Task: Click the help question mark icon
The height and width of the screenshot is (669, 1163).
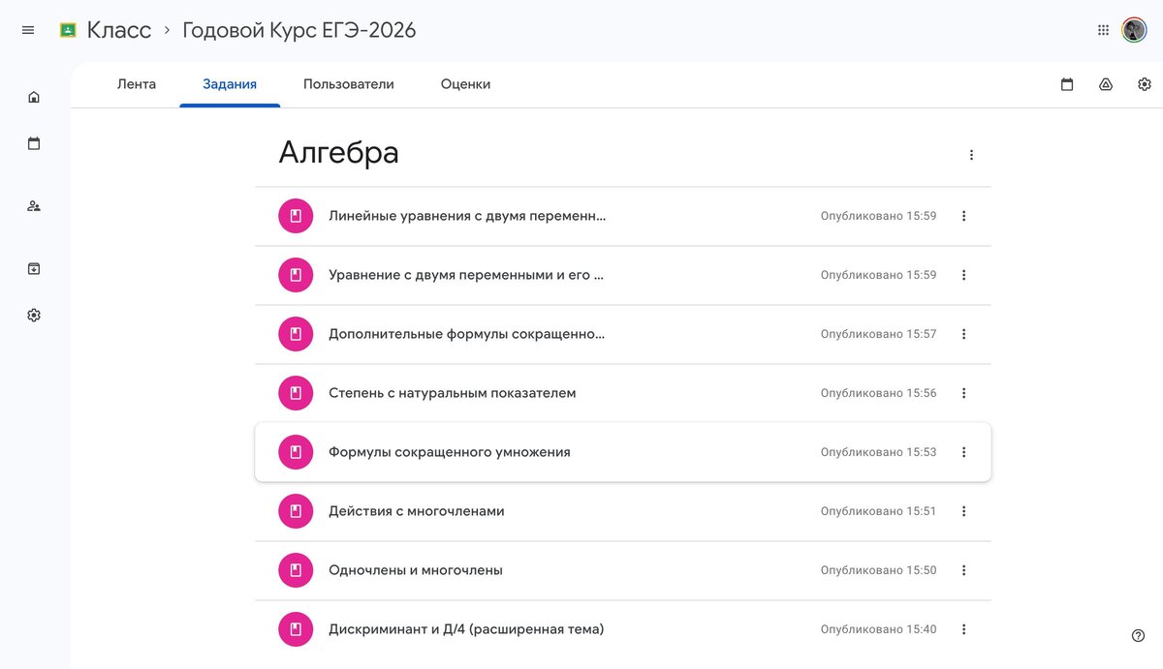Action: (x=1138, y=635)
